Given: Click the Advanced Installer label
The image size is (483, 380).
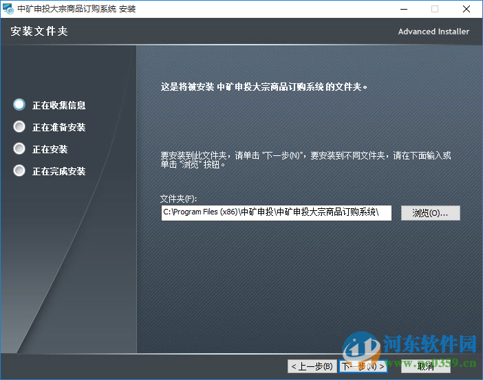Looking at the screenshot, I should 433,32.
